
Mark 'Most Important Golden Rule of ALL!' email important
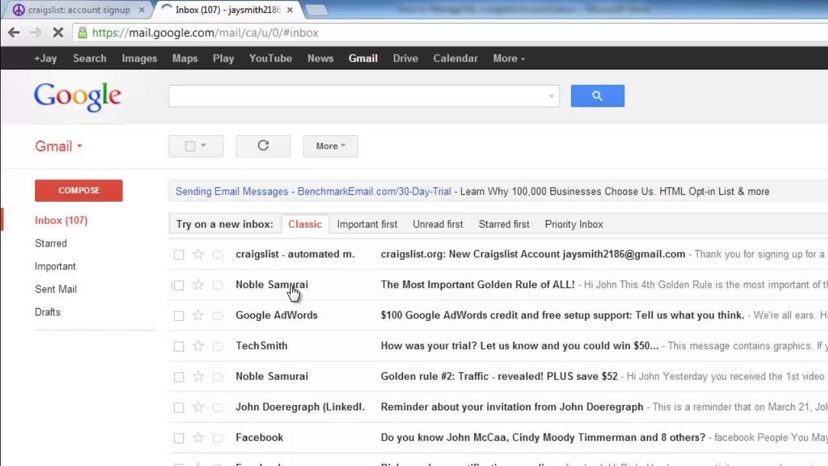(218, 285)
